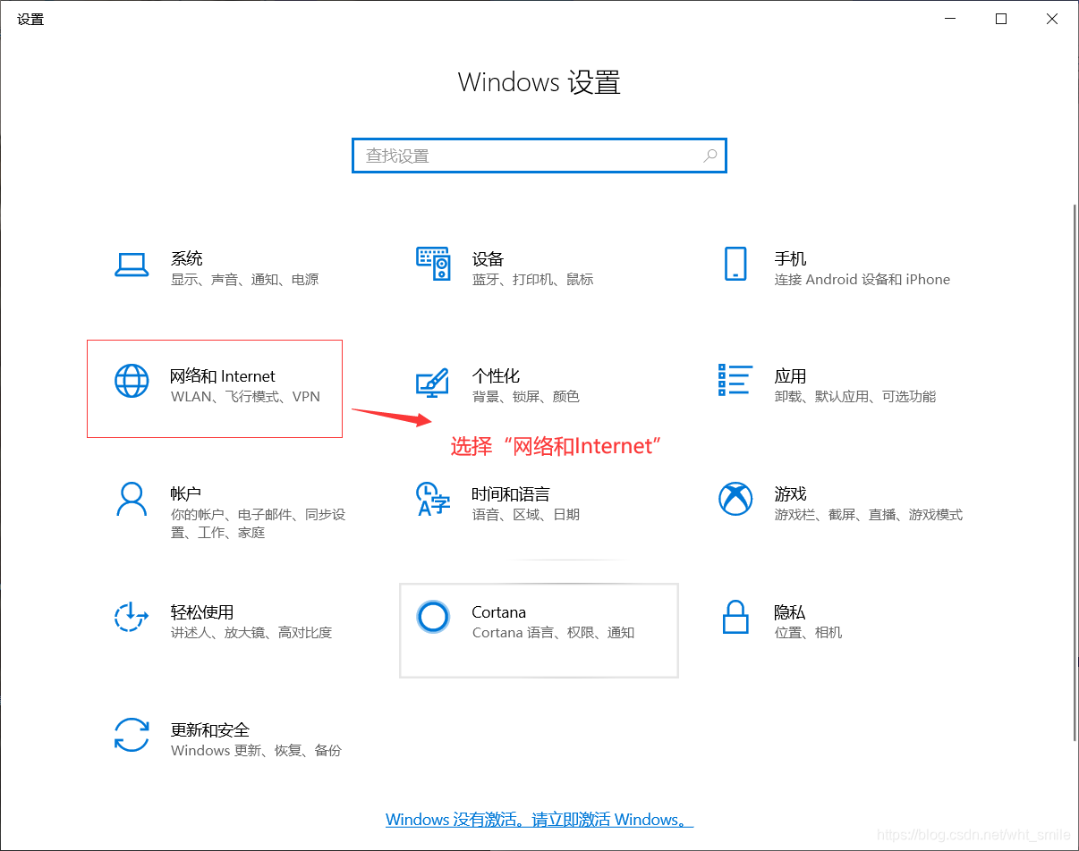Select the 时间和语言 title text
This screenshot has height=851, width=1079.
pyautogui.click(x=511, y=494)
